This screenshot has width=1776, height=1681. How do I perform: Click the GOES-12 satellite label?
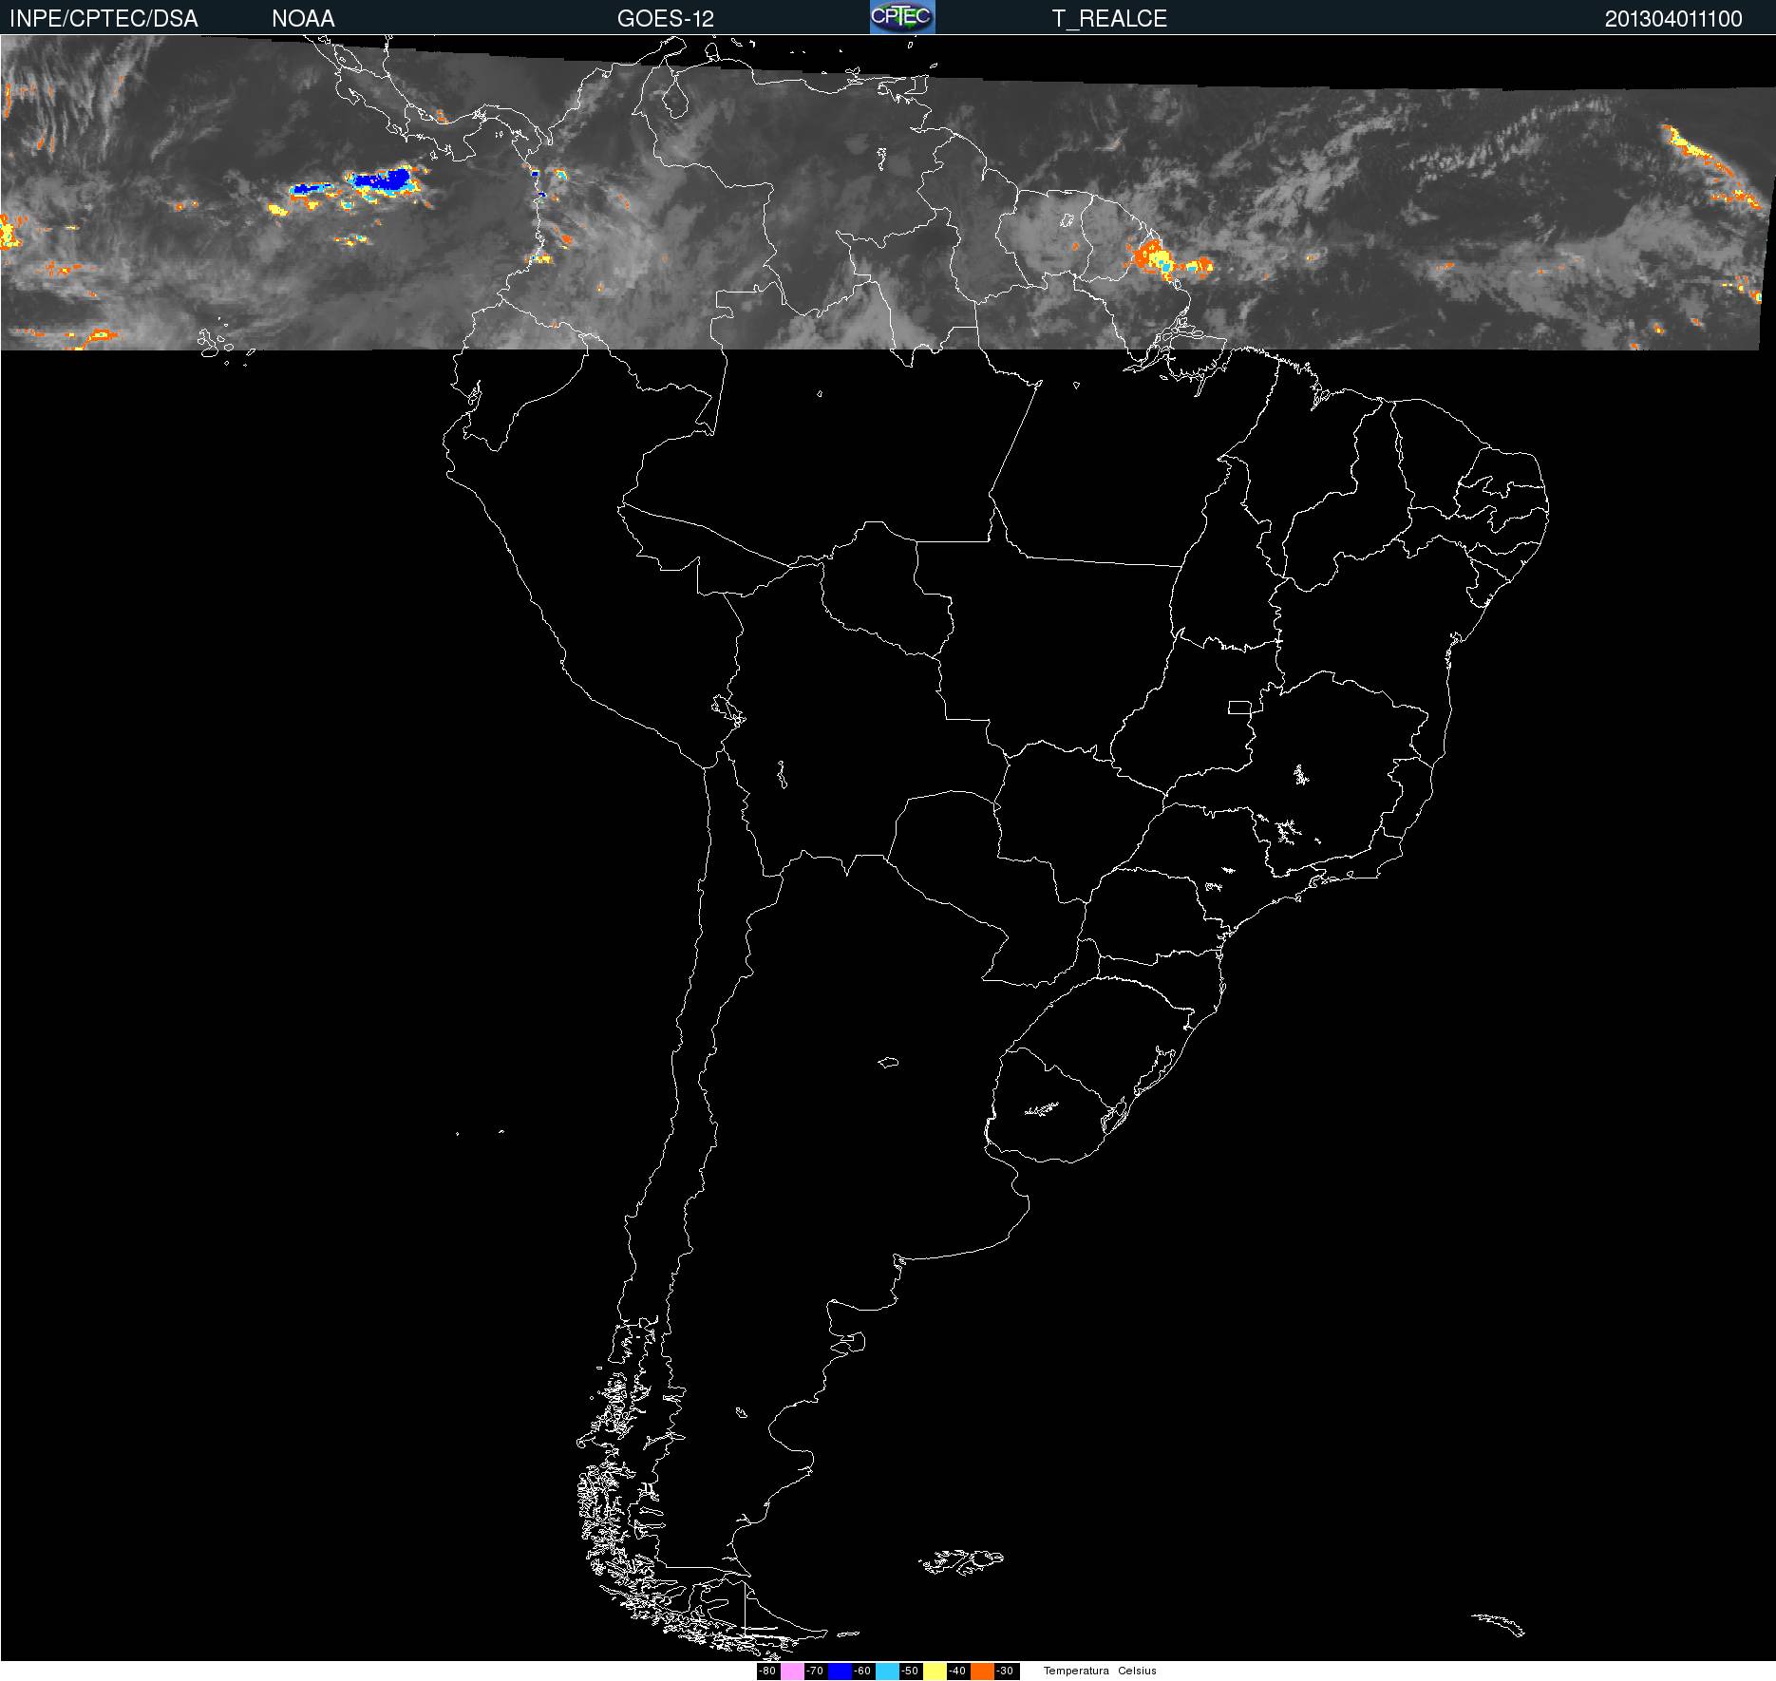[665, 19]
